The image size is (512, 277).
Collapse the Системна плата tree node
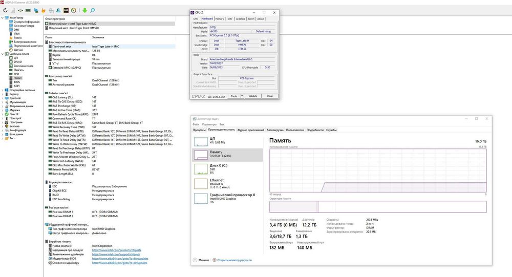(2, 54)
